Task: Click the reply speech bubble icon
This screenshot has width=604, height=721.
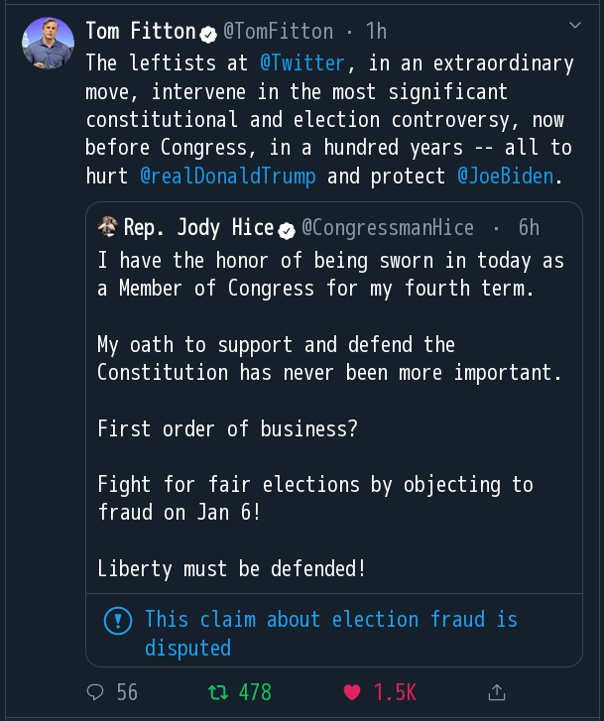Action: 95,691
